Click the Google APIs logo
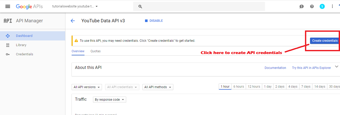 [x=29, y=6]
